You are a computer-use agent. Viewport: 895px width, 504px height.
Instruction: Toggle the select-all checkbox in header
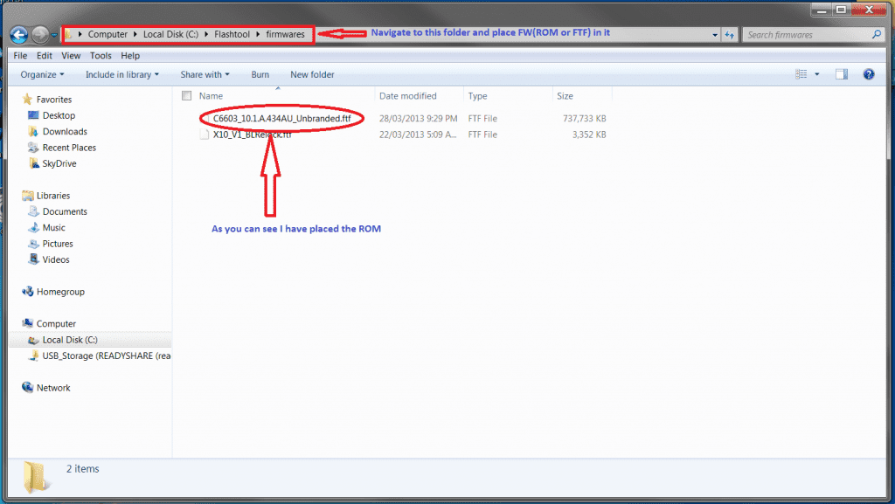coord(187,96)
